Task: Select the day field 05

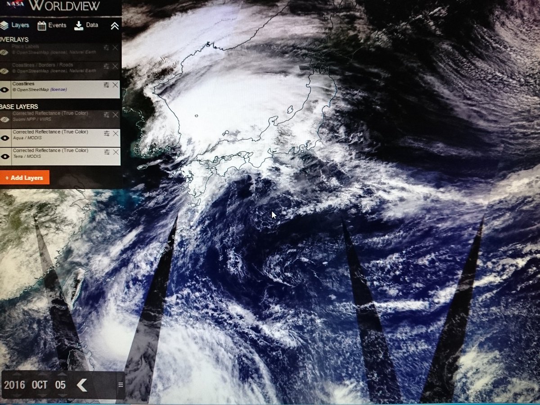Action: click(x=61, y=385)
